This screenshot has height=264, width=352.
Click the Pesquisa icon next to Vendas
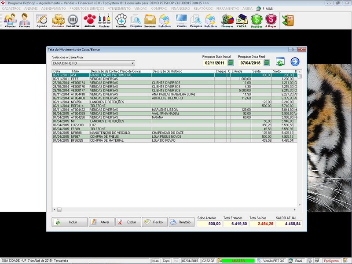click(196, 20)
